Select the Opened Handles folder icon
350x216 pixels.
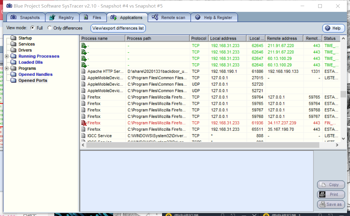[13, 74]
